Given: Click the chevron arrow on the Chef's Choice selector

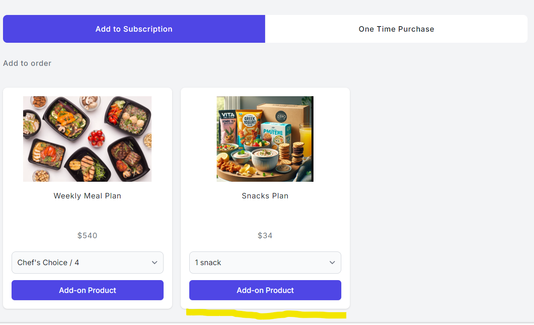Looking at the screenshot, I should coord(155,263).
